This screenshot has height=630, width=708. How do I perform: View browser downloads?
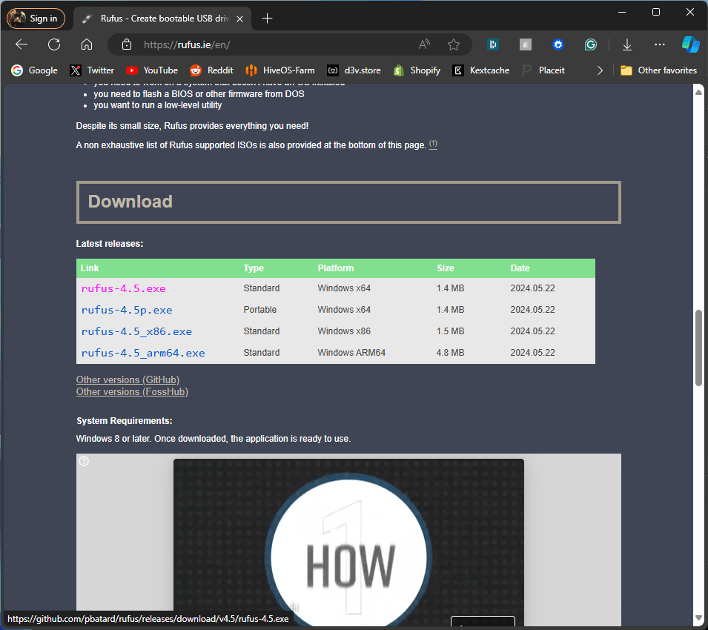click(626, 44)
